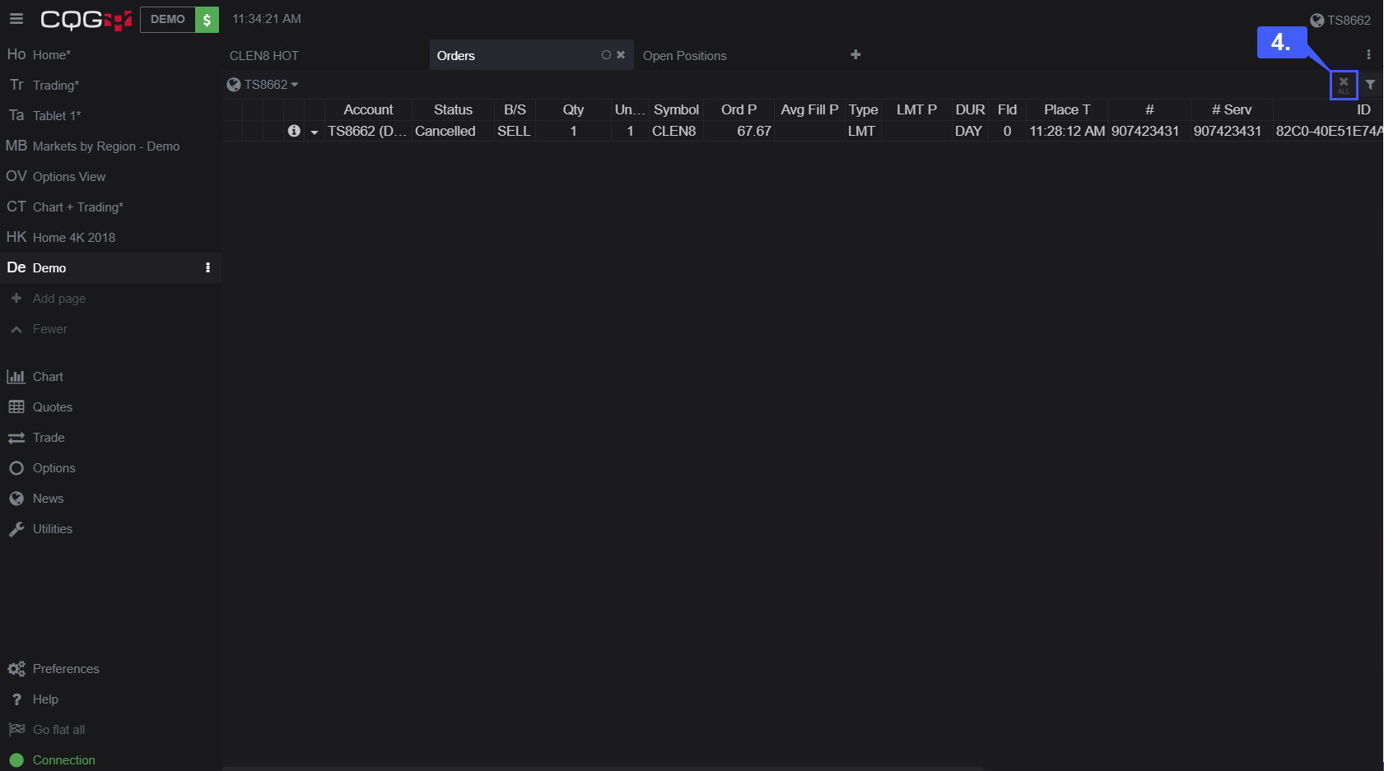This screenshot has height=771, width=1384.
Task: Open the page options kebab menu top right
Action: click(1368, 54)
